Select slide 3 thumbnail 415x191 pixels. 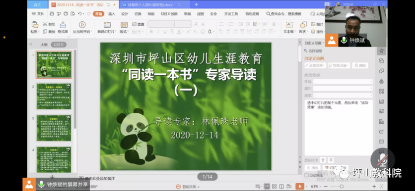[x=54, y=128]
